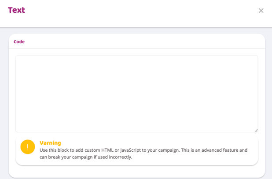The height and width of the screenshot is (179, 272).
Task: Click the text area resize handle
Action: 256,130
